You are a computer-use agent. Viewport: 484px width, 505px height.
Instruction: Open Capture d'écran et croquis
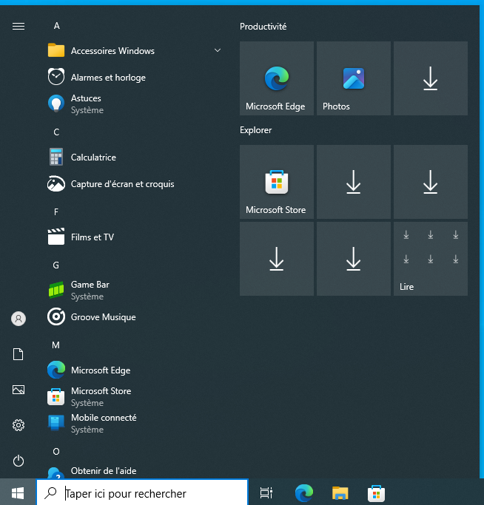tap(135, 184)
